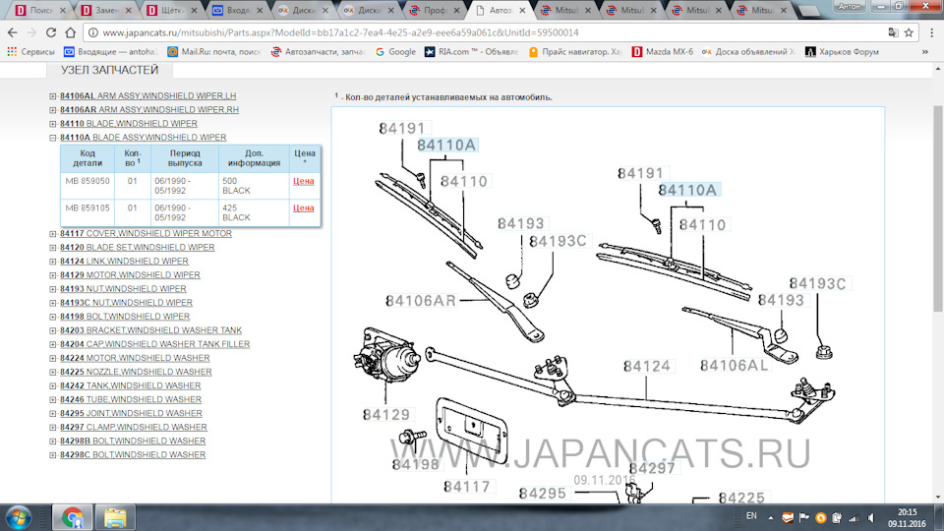Open the Mazda MX-6 bookmark

point(663,52)
